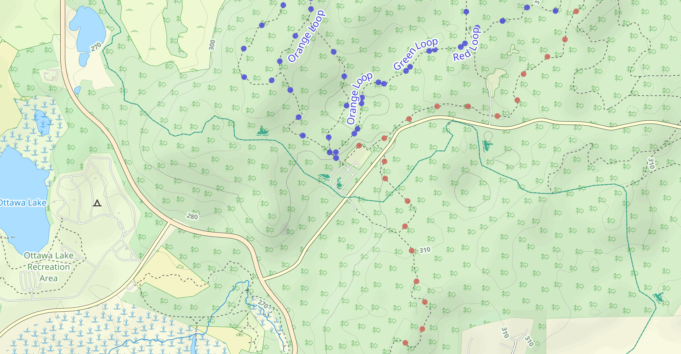Viewport: 681px width, 354px height.
Task: Click the 300 contour elevation label
Action: (212, 45)
